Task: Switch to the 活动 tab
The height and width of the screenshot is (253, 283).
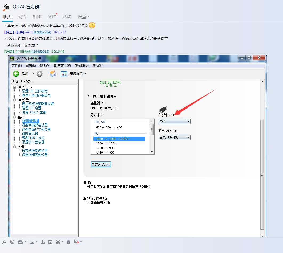Action: (67, 17)
